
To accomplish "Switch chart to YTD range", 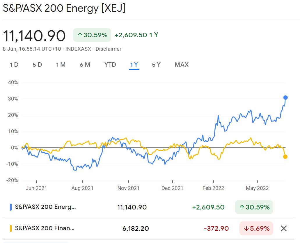I will click(x=110, y=65).
